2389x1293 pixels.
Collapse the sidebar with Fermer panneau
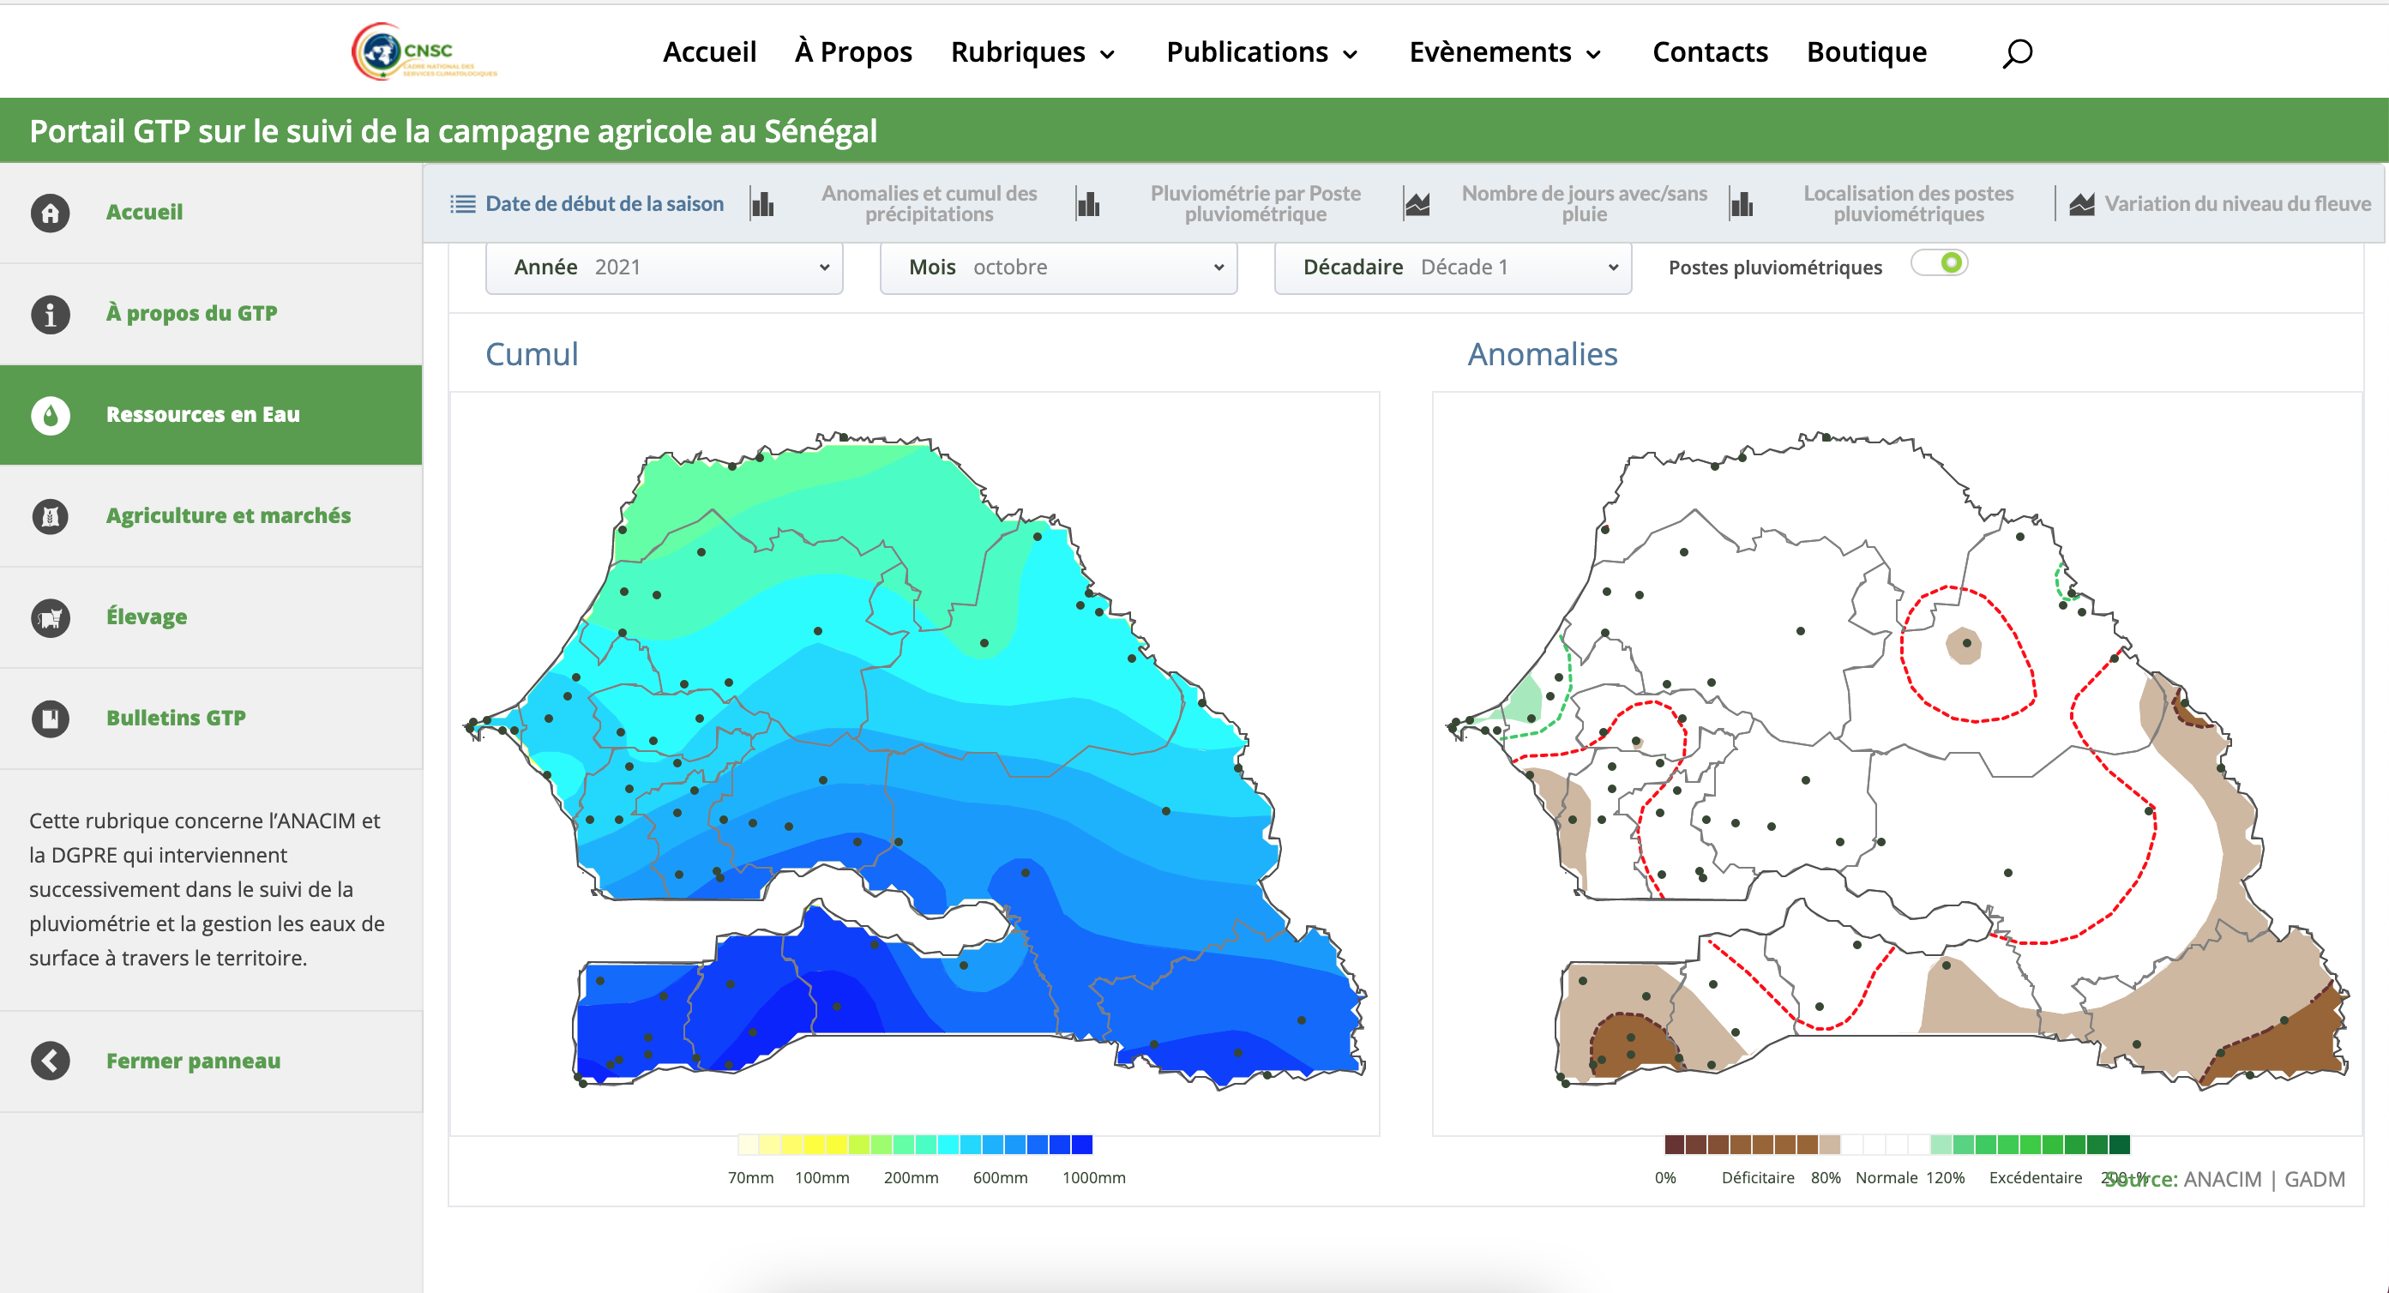[49, 1060]
